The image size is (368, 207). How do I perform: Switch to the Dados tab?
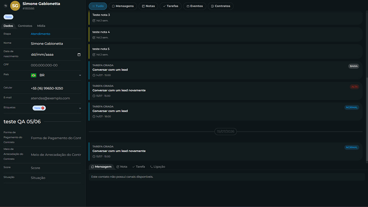pos(8,26)
